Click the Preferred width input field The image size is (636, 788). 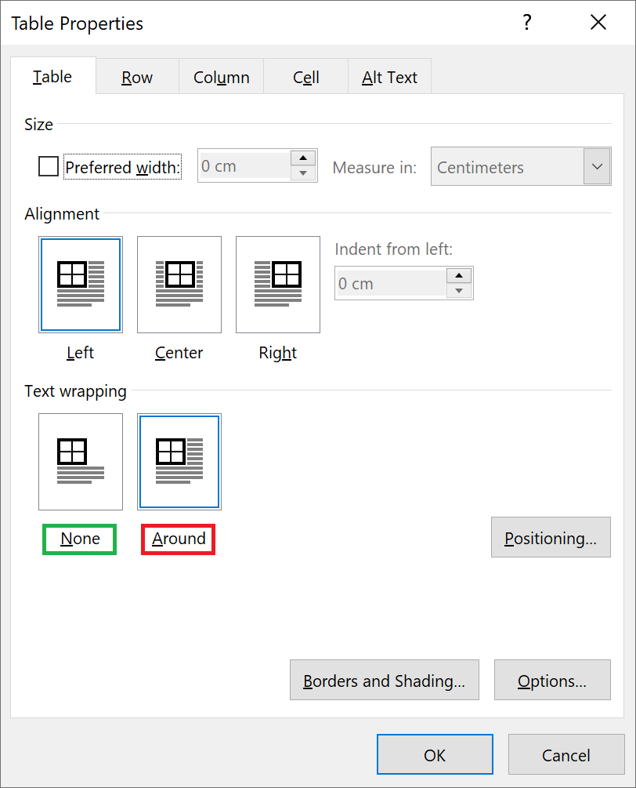tap(244, 166)
